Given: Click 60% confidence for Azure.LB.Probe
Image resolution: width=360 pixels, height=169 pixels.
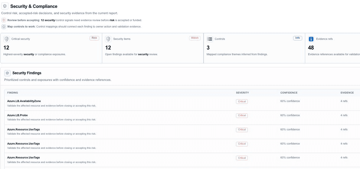Looking at the screenshot, I should point(290,115).
